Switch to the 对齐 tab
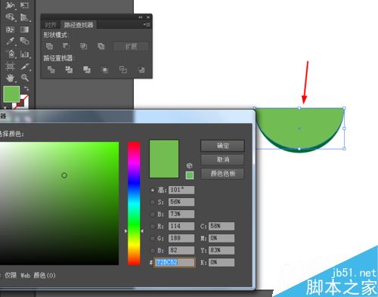Screen dimensions: 378x297 (51, 25)
